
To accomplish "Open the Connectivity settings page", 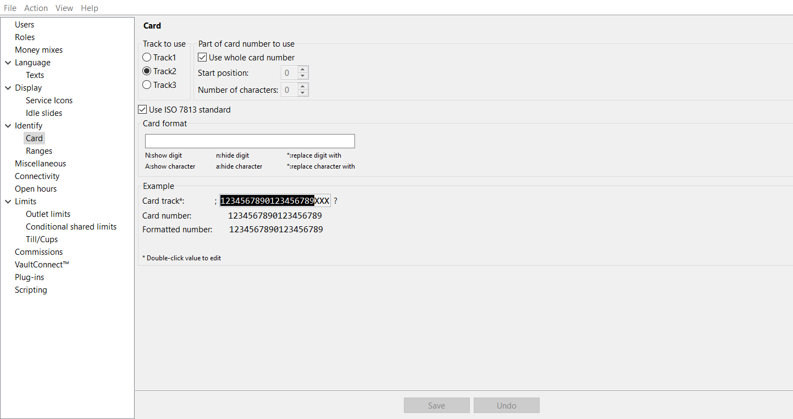I will [37, 176].
